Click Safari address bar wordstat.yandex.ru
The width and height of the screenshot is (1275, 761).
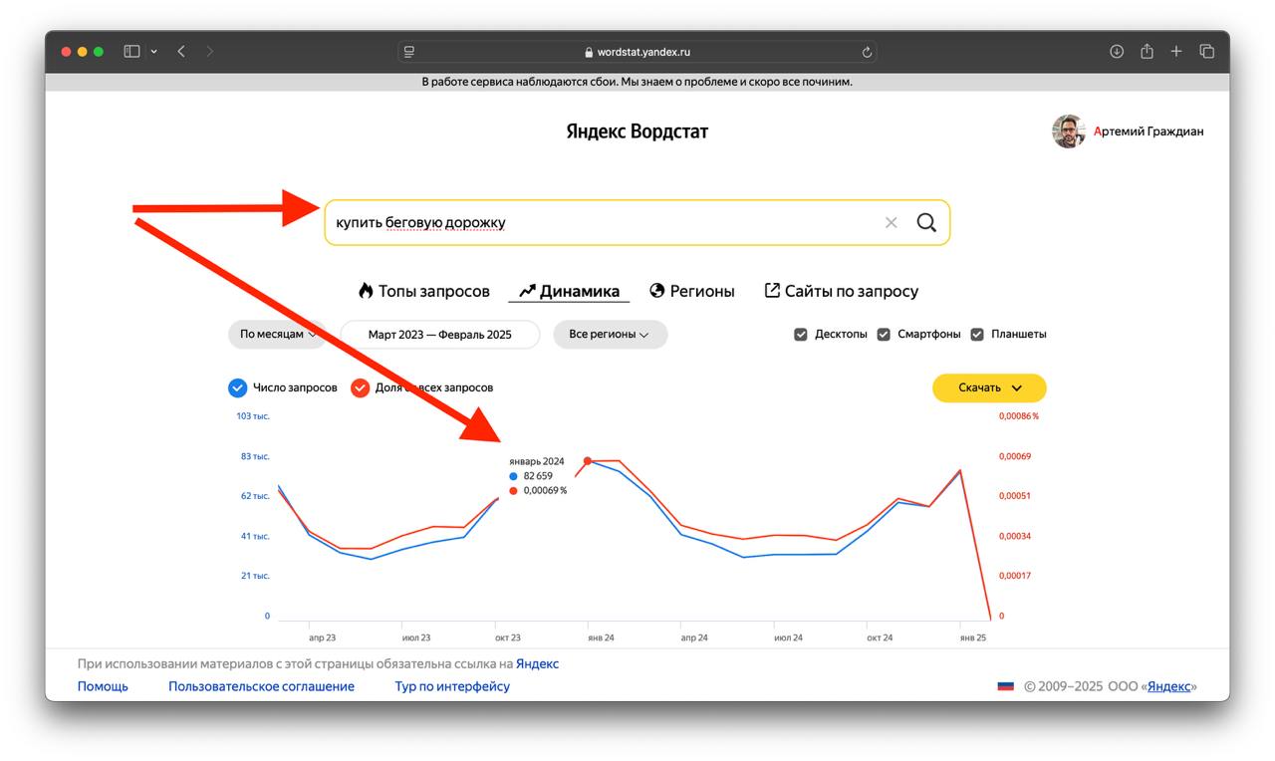point(637,52)
